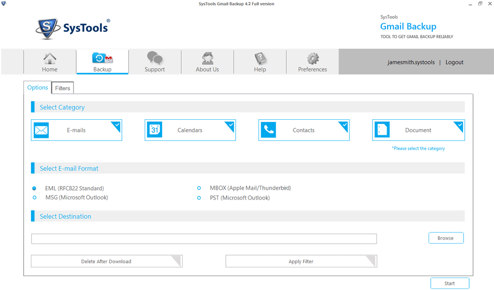Click the Document page icon
494x290 pixels.
[x=382, y=130]
